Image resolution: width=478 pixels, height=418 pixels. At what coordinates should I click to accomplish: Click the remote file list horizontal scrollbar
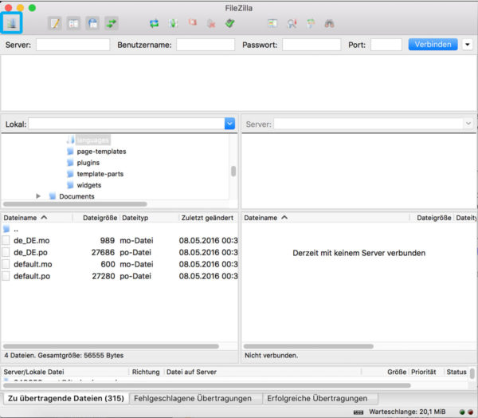308,346
